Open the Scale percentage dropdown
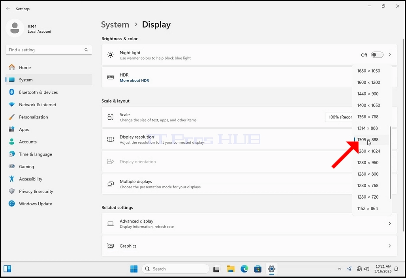The height and width of the screenshot is (278, 406). tap(339, 117)
